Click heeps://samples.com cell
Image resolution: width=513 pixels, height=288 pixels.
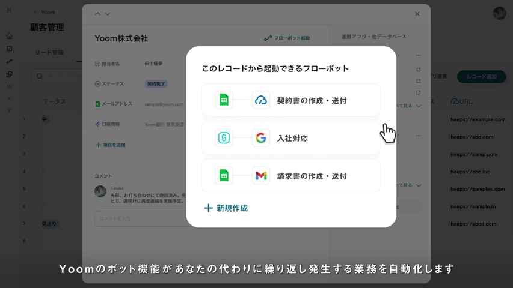pyautogui.click(x=478, y=189)
